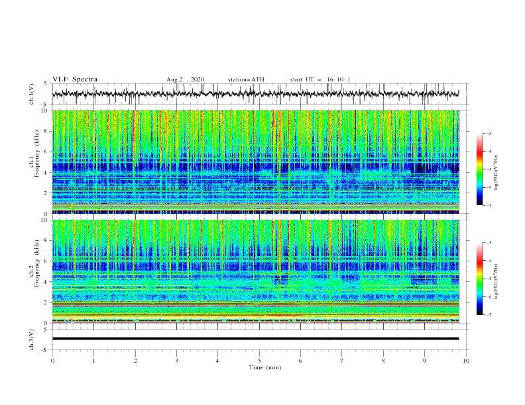Click the ch.3 flat black trace

tap(255, 339)
